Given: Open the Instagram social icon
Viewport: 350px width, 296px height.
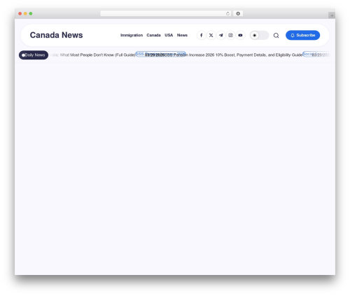Looking at the screenshot, I should click(x=230, y=35).
